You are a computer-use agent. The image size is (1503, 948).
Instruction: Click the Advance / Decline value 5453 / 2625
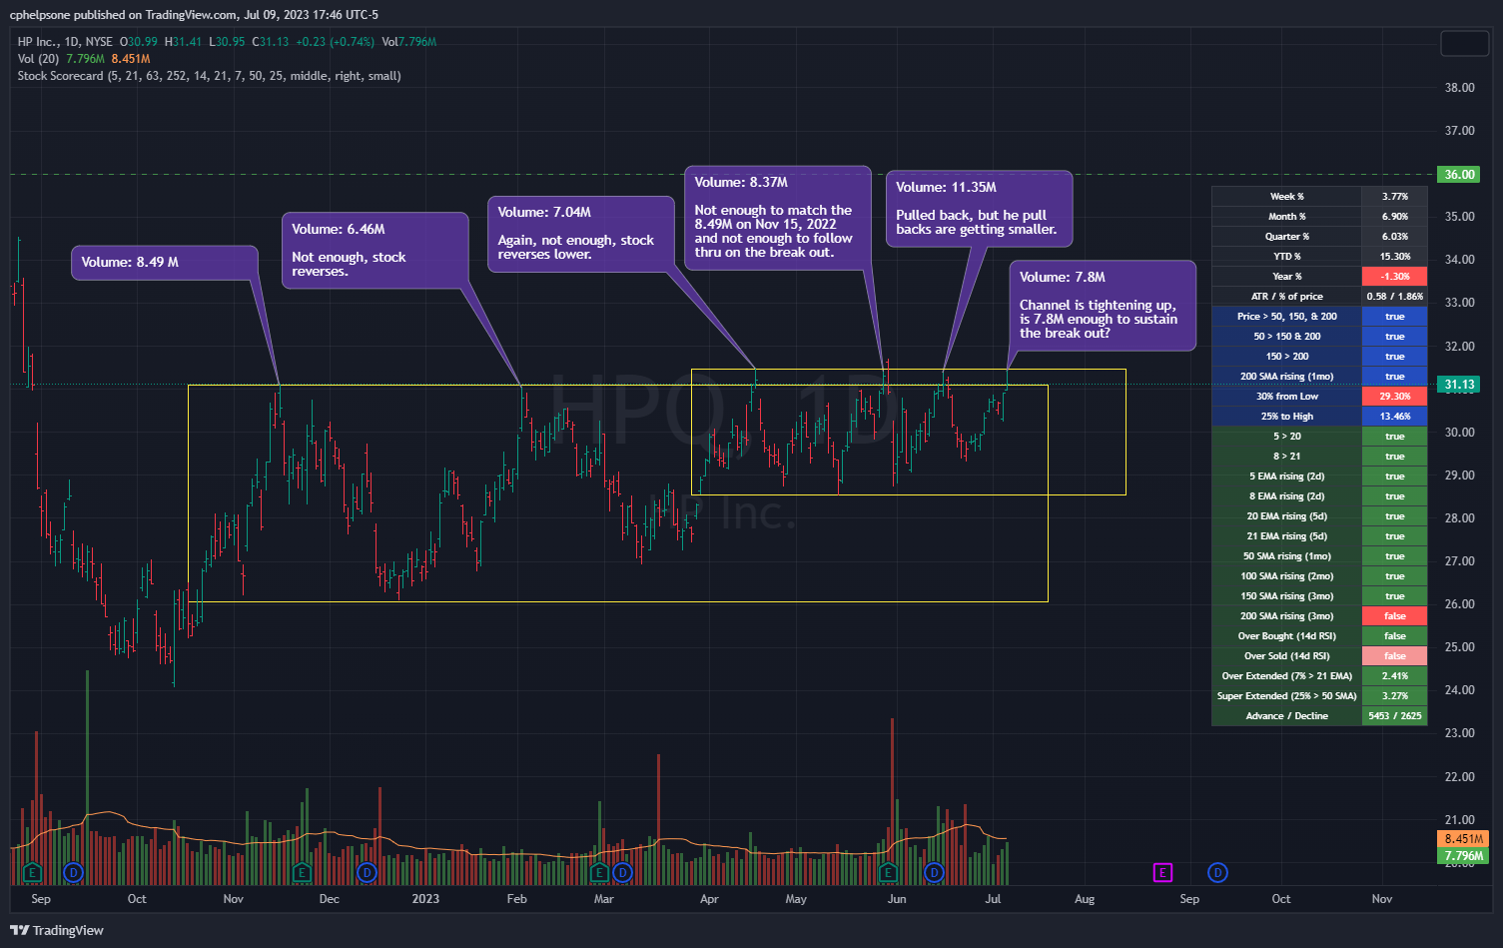click(1394, 716)
